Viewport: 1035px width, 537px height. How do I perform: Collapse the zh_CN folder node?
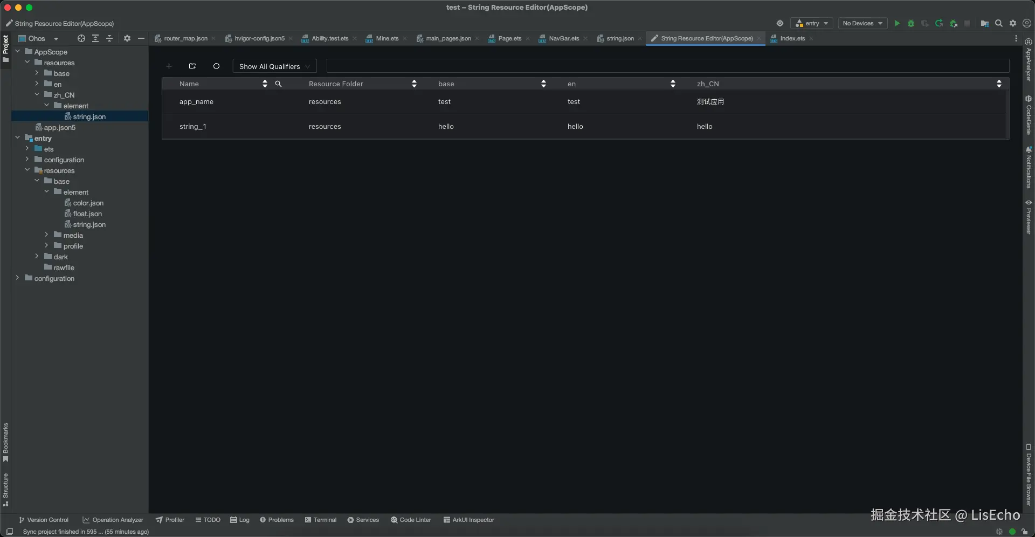tap(37, 95)
